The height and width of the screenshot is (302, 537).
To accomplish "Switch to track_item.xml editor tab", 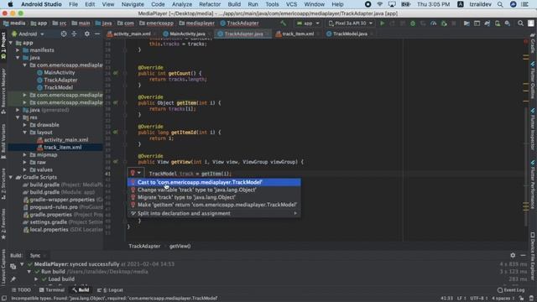I will (298, 34).
